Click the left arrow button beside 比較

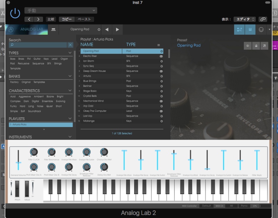pyautogui.click(x=29, y=19)
